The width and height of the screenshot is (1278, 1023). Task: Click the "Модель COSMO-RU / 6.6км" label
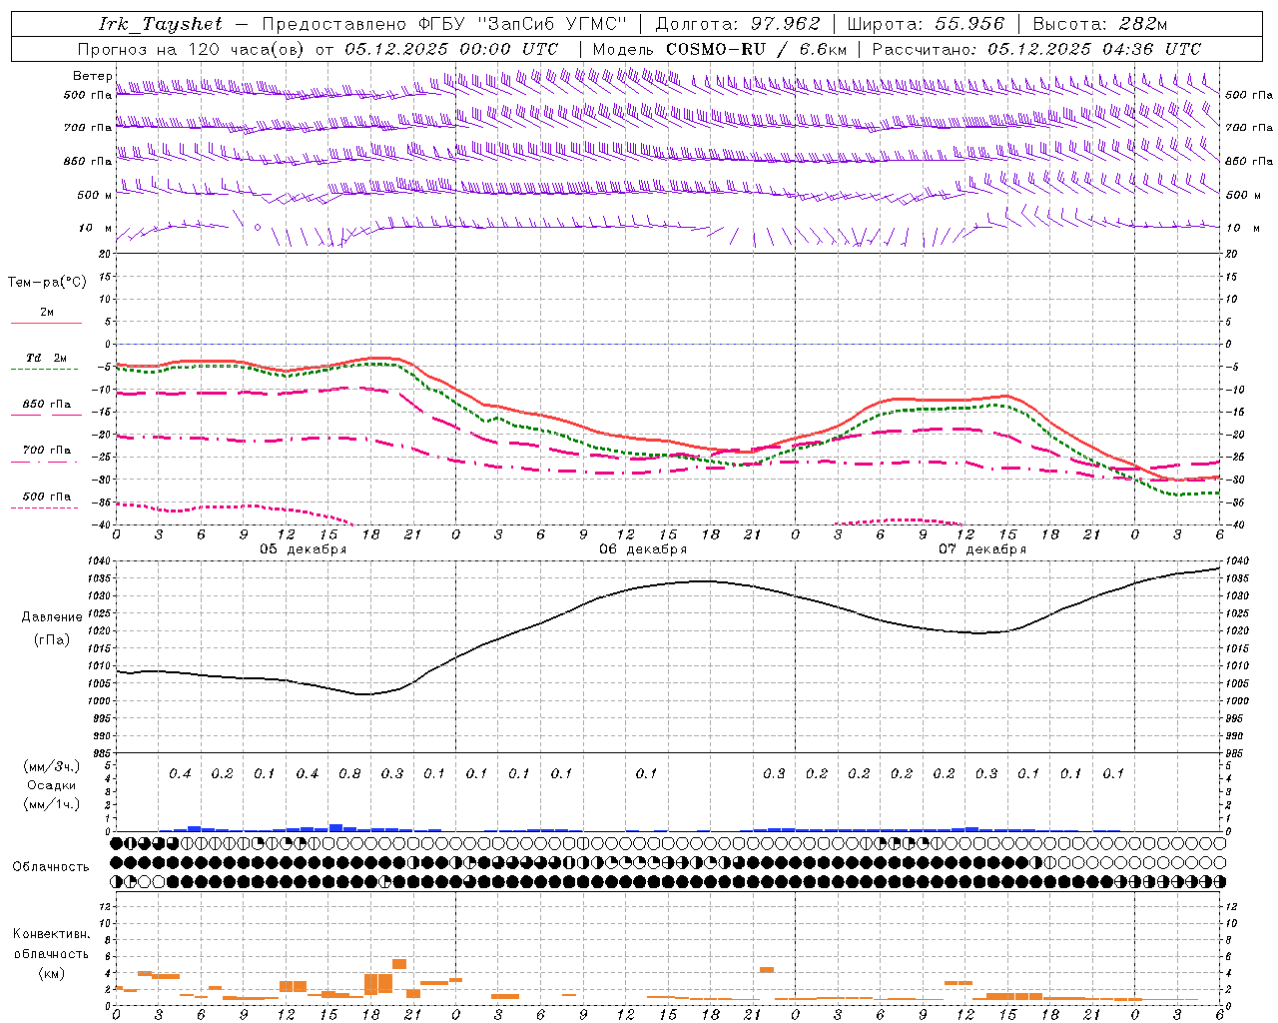720,49
